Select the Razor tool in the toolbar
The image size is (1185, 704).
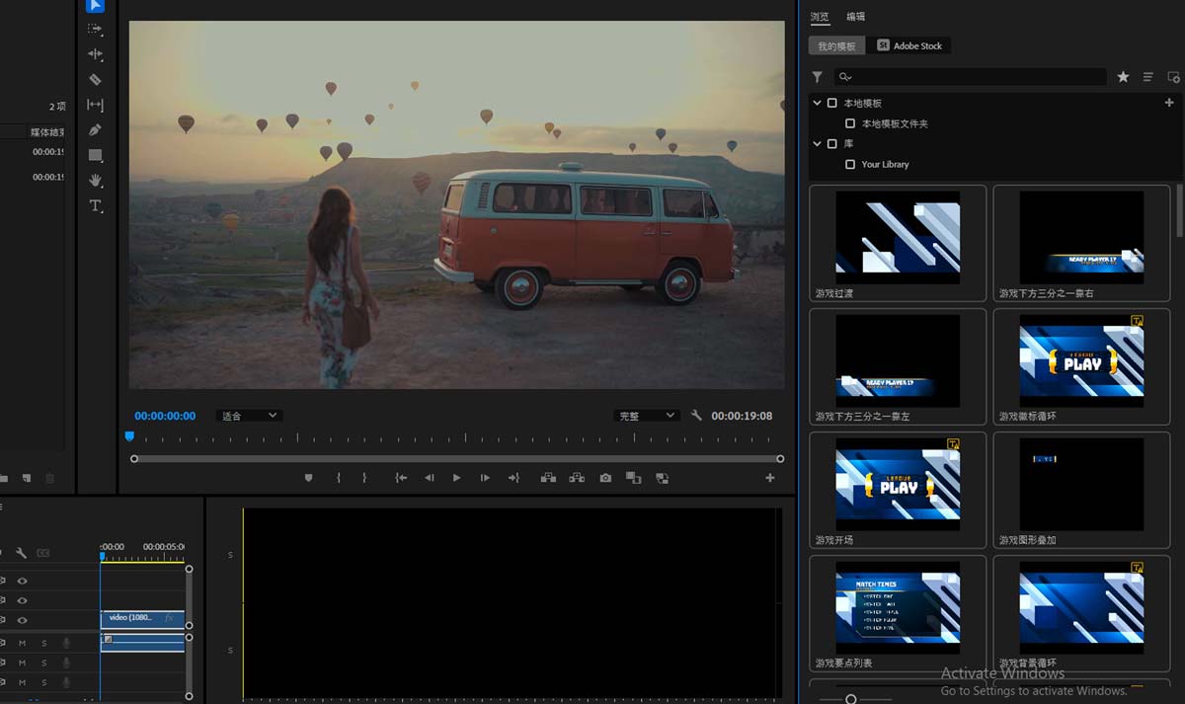[95, 80]
